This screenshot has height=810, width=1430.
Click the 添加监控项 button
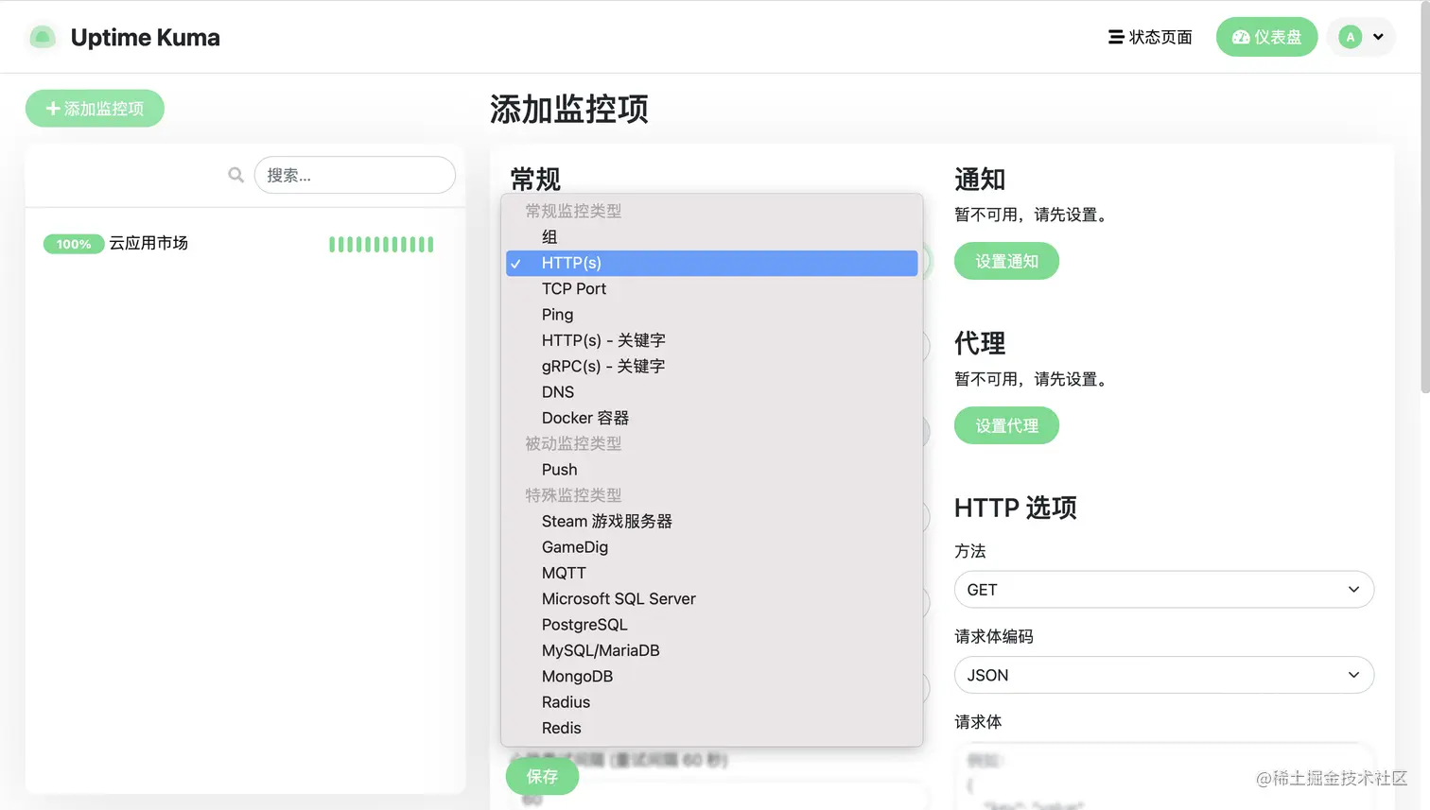pos(95,109)
